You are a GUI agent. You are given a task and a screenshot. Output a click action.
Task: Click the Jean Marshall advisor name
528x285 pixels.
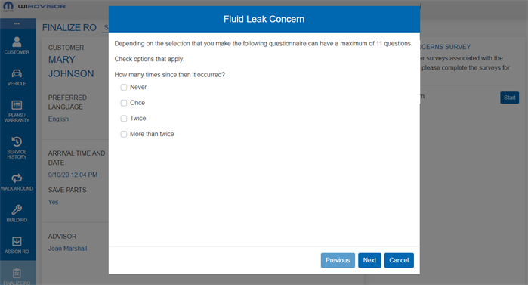coord(68,249)
